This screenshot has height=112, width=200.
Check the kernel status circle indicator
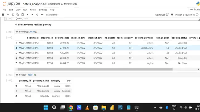tap(197, 15)
